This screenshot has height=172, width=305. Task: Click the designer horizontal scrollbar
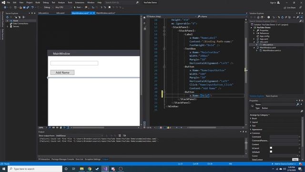(x=89, y=128)
